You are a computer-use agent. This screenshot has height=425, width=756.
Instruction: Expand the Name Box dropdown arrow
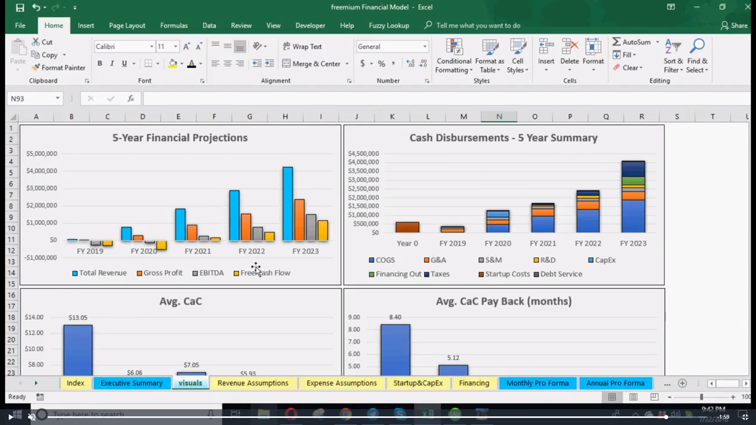57,99
